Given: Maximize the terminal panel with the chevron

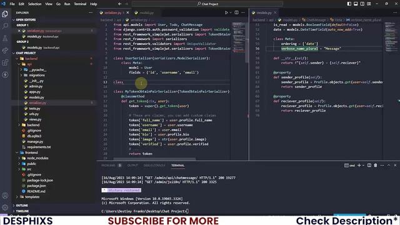Looking at the screenshot, I should click(x=389, y=165).
